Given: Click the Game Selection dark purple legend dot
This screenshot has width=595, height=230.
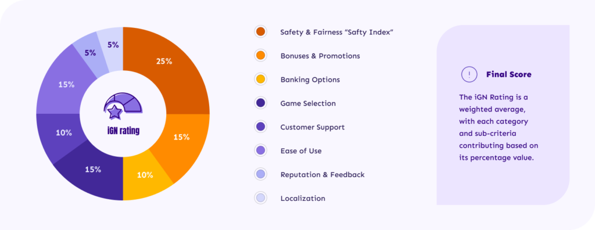Looking at the screenshot, I should [x=261, y=103].
